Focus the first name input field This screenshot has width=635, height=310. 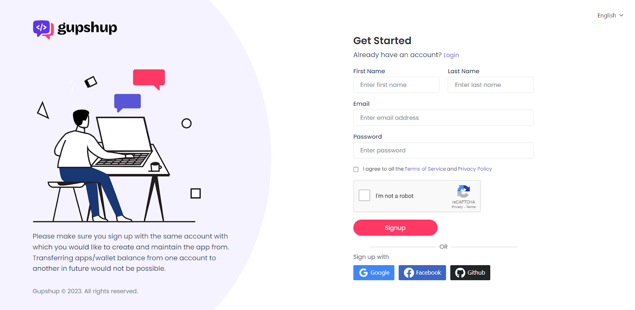[x=396, y=85]
